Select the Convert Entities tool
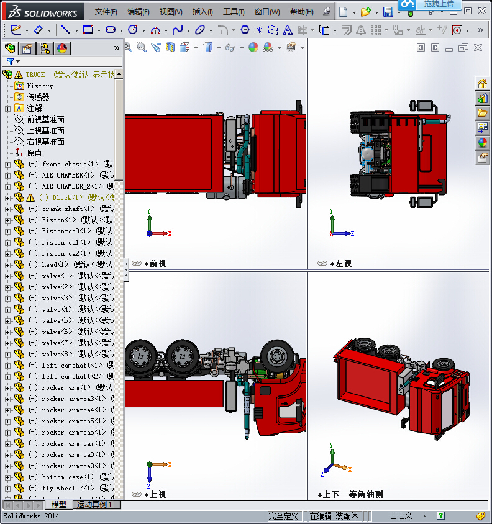Viewport: 492px width, 524px height. [x=324, y=30]
